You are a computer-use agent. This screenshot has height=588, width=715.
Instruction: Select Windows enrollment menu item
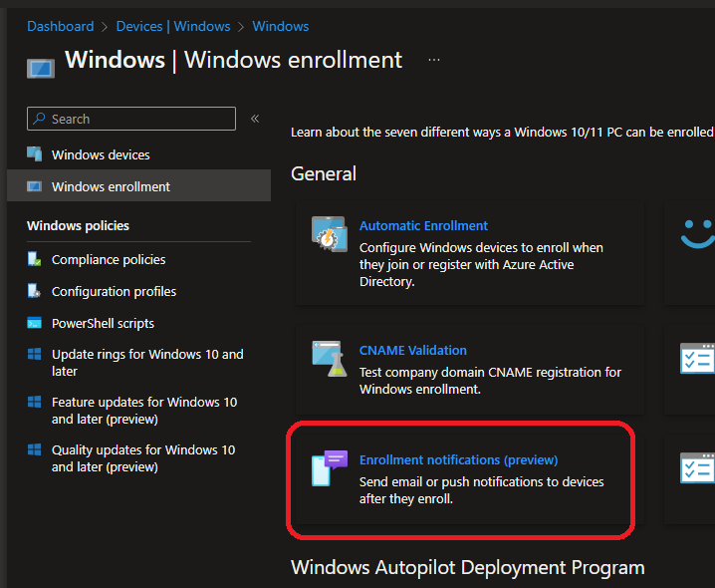pyautogui.click(x=138, y=185)
